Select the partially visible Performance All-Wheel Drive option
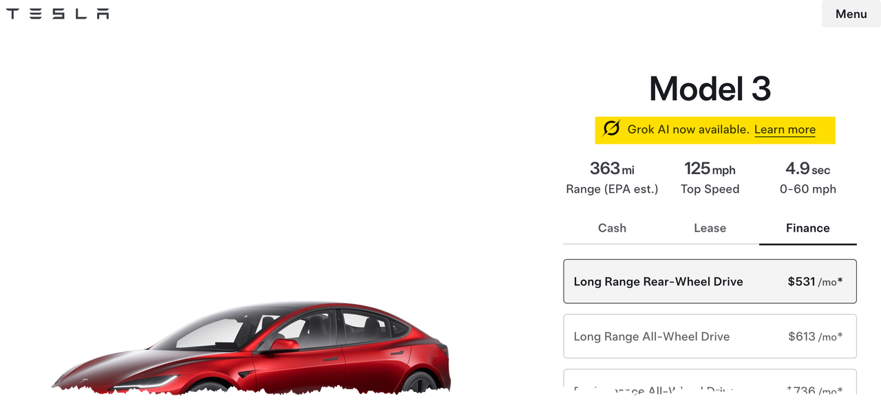The width and height of the screenshot is (881, 416). (x=710, y=382)
